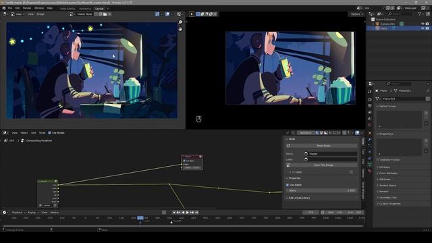Click the node editor type icon
Viewport: 432px width, 243px height.
pos(5,133)
